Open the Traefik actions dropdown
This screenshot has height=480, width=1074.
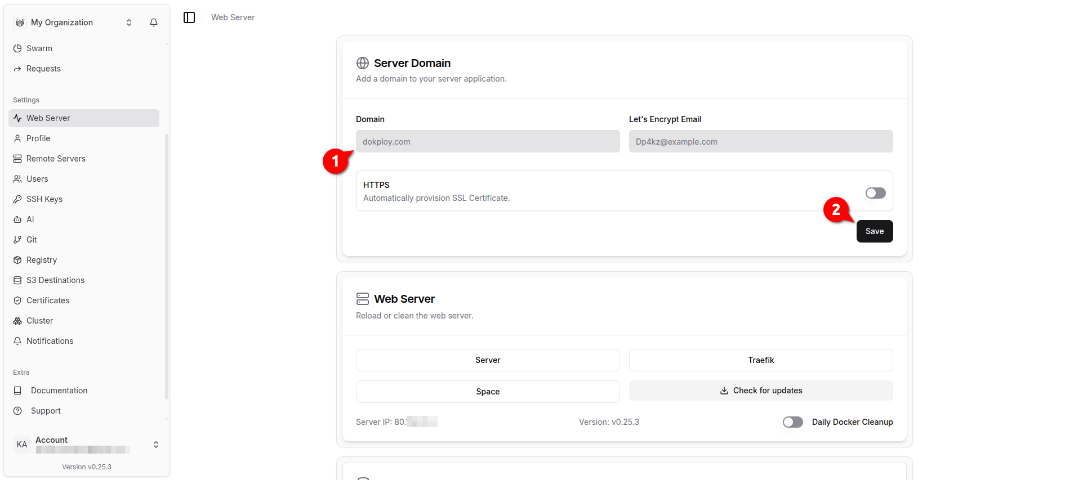[x=760, y=360]
